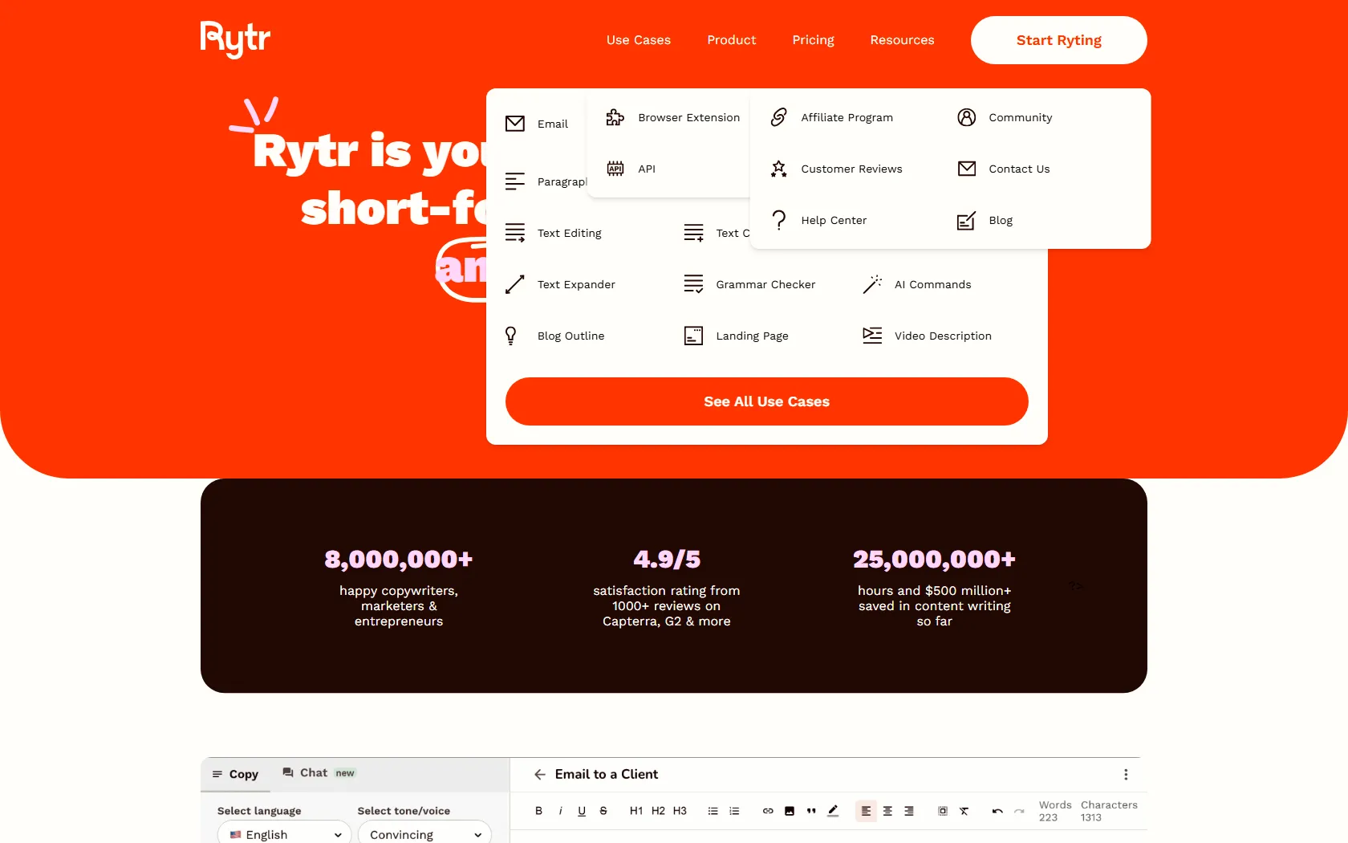The height and width of the screenshot is (843, 1348).
Task: Click the 8,000,000+ statistic
Action: coord(399,559)
